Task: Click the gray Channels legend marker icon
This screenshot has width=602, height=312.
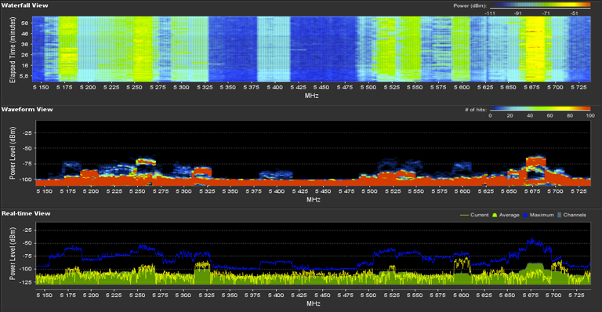Action: point(559,215)
